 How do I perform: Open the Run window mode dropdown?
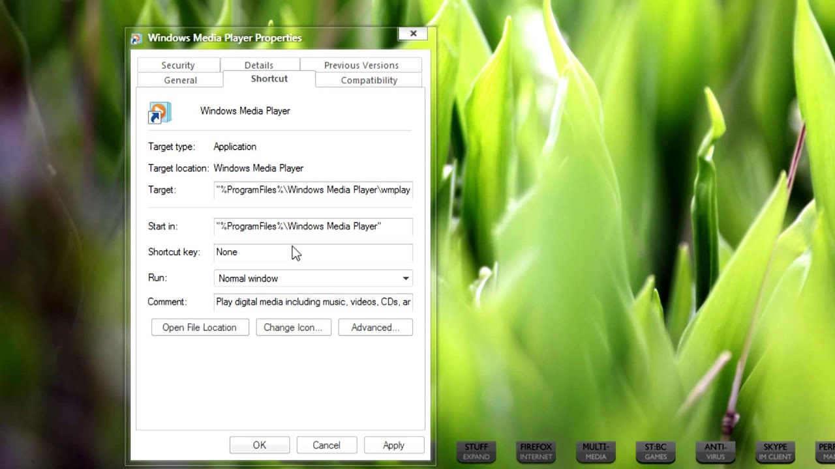click(313, 278)
